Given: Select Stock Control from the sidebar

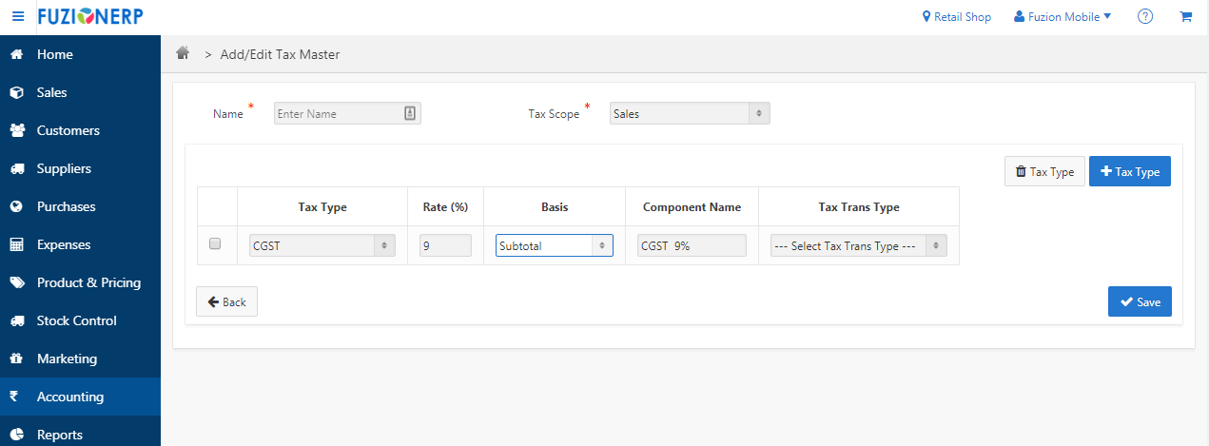Looking at the screenshot, I should (76, 320).
